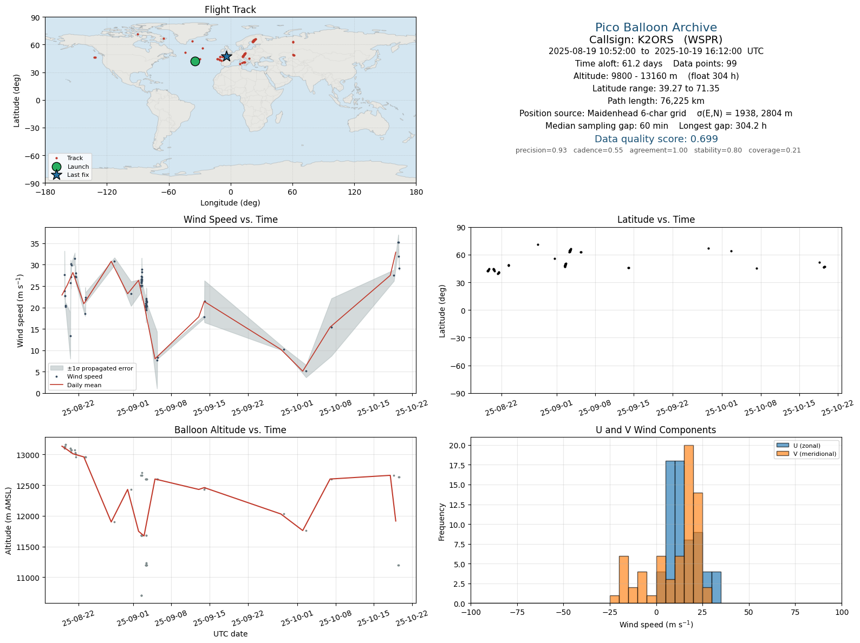The width and height of the screenshot is (860, 643).
Task: Pick the gray ±1σ propagated error legend swatch
Action: (56, 368)
